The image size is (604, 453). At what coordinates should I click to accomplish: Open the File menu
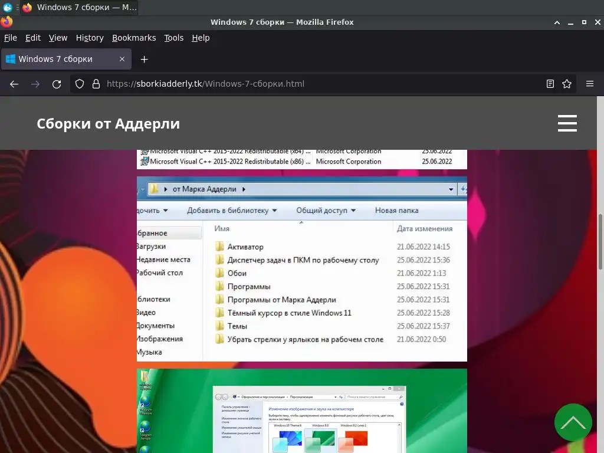point(11,38)
